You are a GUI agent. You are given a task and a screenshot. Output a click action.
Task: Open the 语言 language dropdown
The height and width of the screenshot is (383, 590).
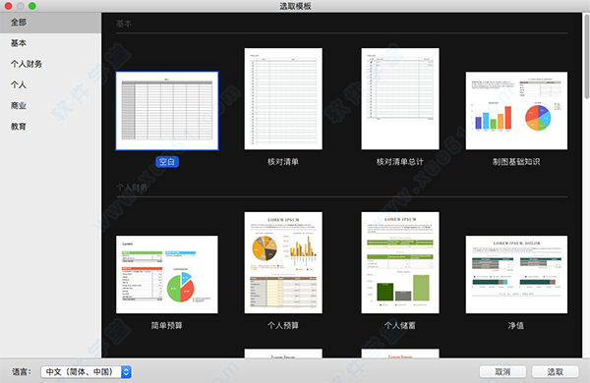click(86, 372)
